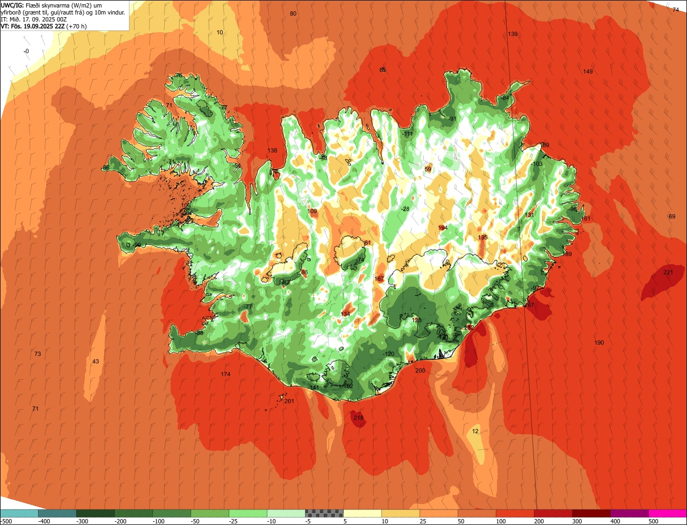This screenshot has width=687, height=525.
Task: Click the map value '221' in the dark red patch
Action: click(668, 272)
